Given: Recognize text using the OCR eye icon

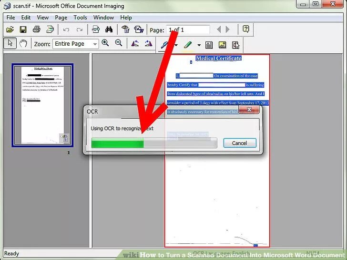Looking at the screenshot, I should tap(125, 30).
